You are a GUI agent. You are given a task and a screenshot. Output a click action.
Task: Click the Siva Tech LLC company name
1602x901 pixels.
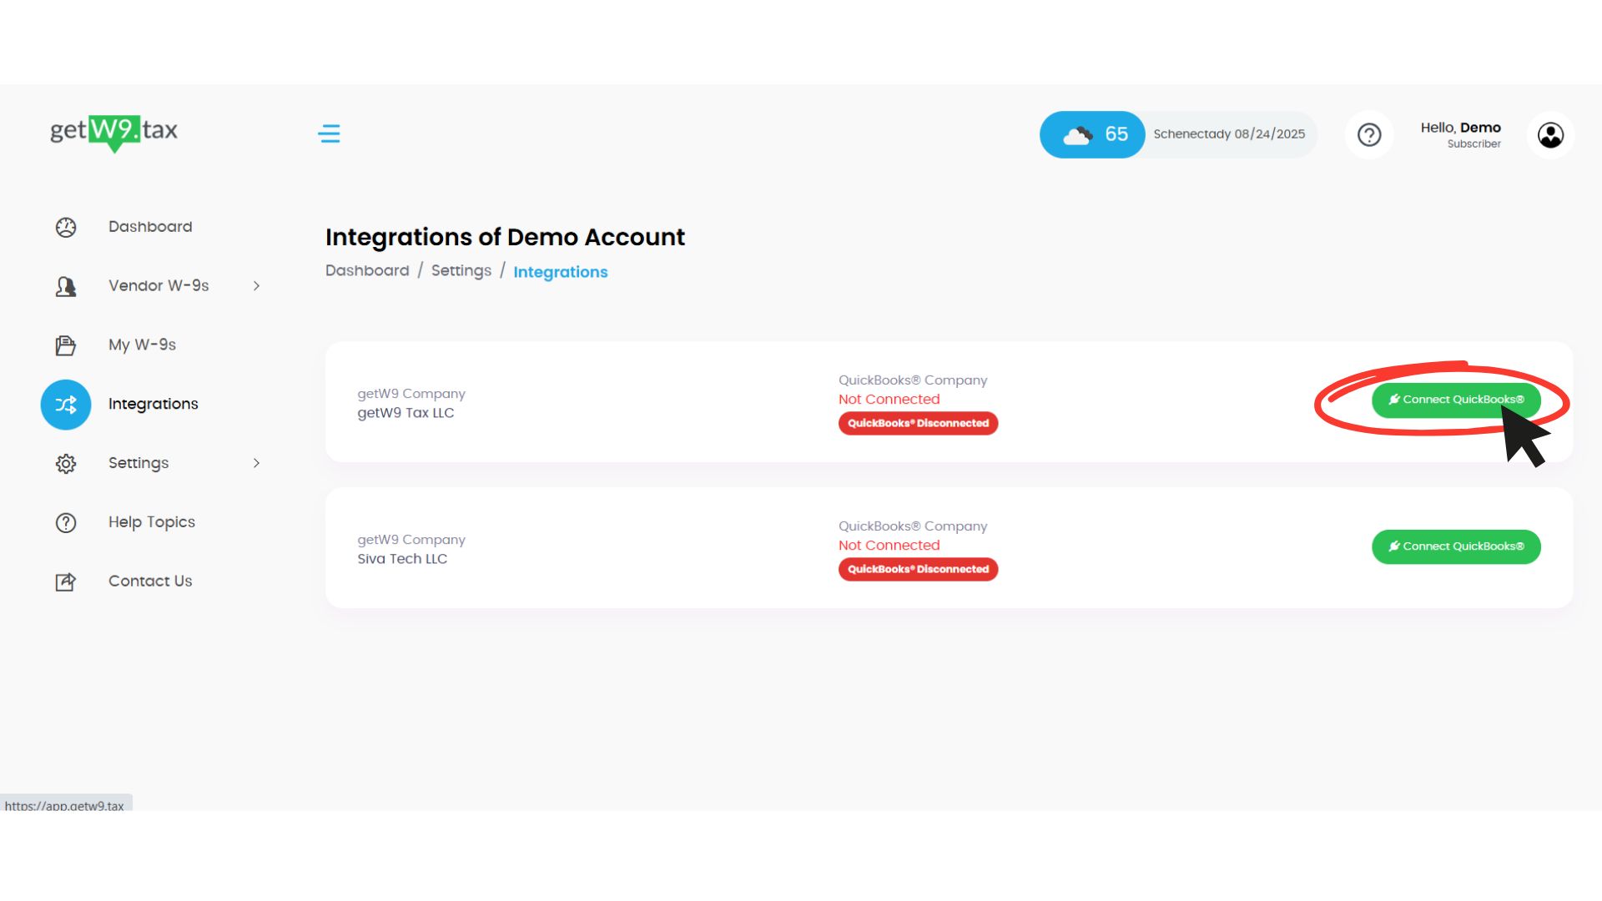coord(402,559)
